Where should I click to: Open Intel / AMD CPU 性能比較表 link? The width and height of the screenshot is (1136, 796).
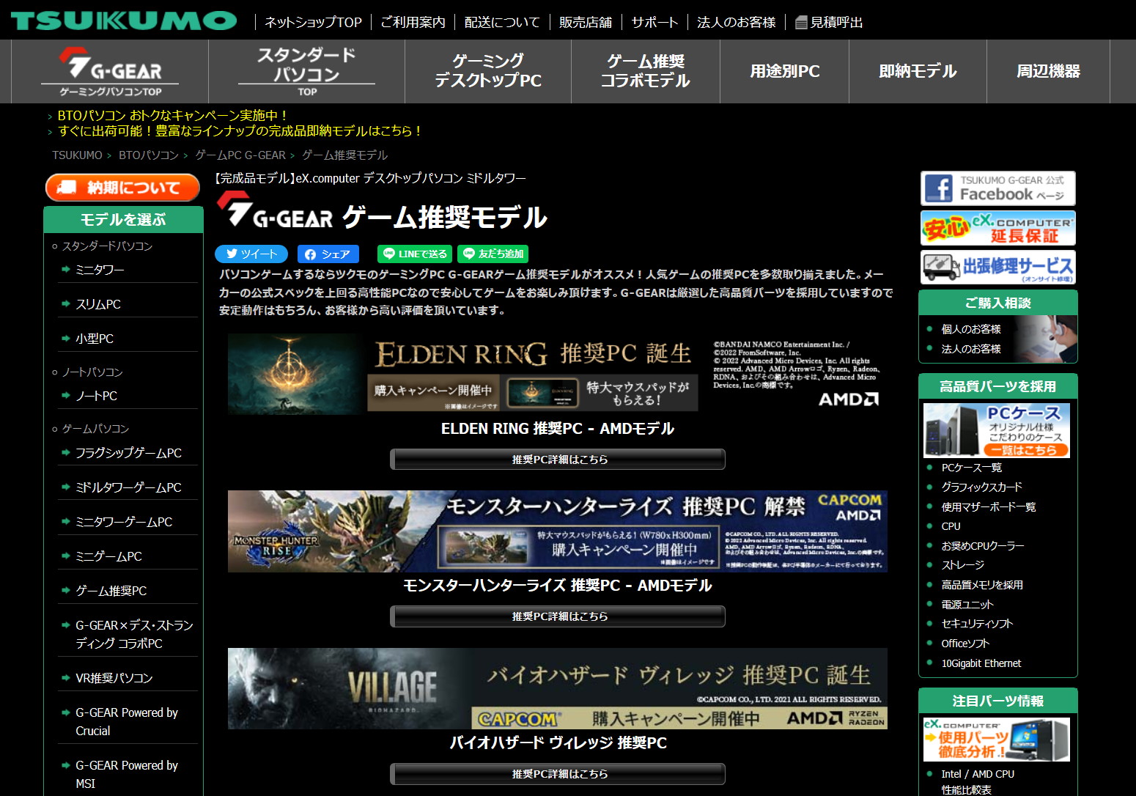(x=978, y=782)
